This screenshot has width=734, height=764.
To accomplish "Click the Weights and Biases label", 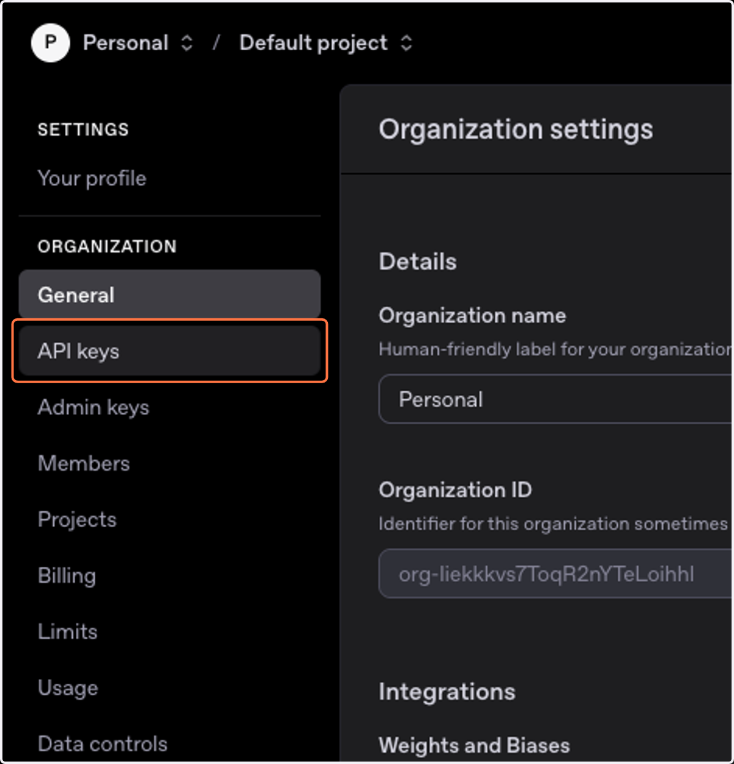I will tap(474, 745).
